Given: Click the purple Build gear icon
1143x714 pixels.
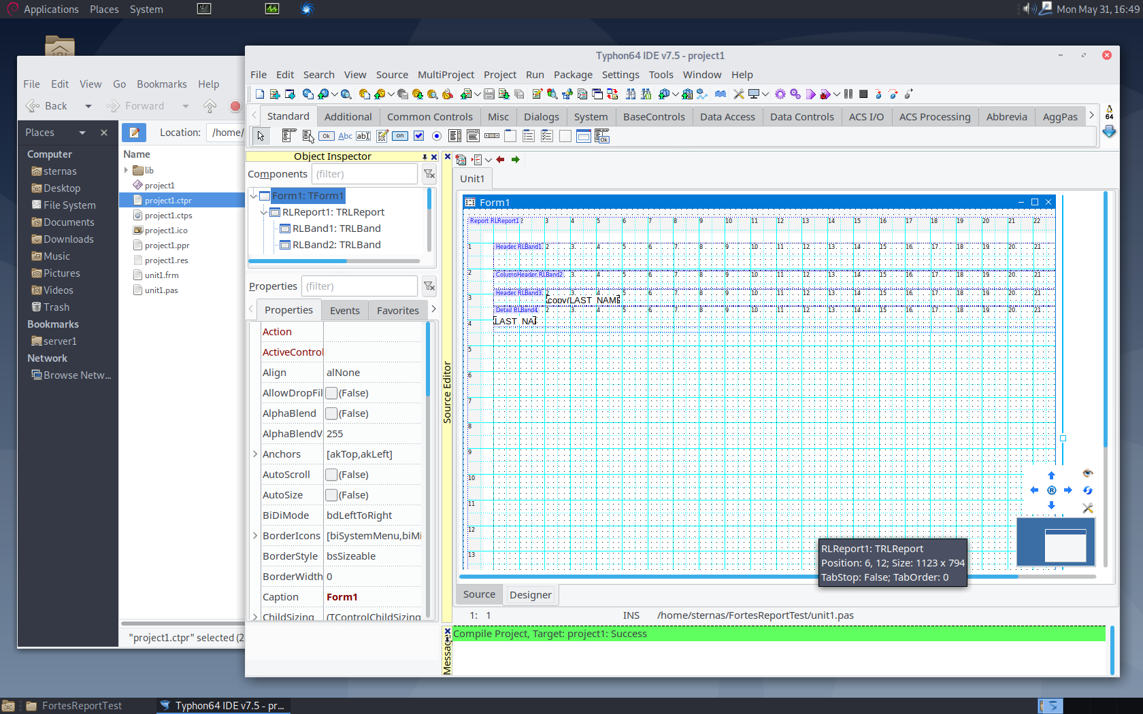Looking at the screenshot, I should click(780, 94).
